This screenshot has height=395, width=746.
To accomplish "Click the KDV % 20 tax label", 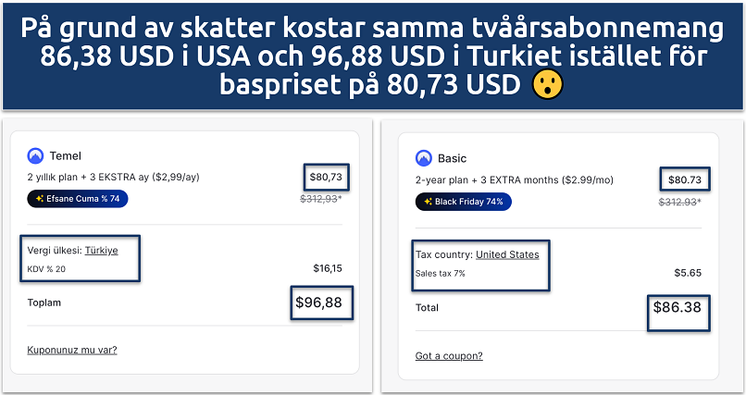I will point(48,269).
